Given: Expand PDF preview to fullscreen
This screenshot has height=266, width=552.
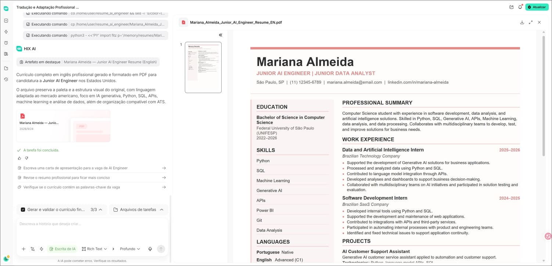Looking at the screenshot, I should coord(531,22).
